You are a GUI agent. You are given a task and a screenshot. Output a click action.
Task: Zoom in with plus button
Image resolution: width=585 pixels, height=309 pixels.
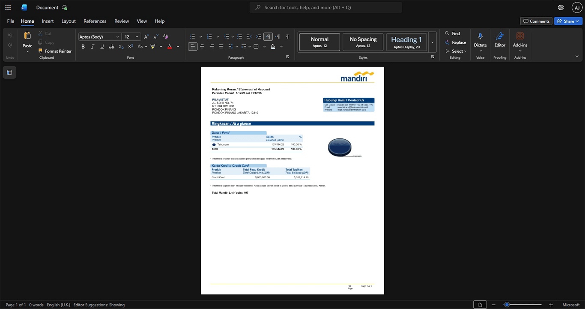coord(551,305)
